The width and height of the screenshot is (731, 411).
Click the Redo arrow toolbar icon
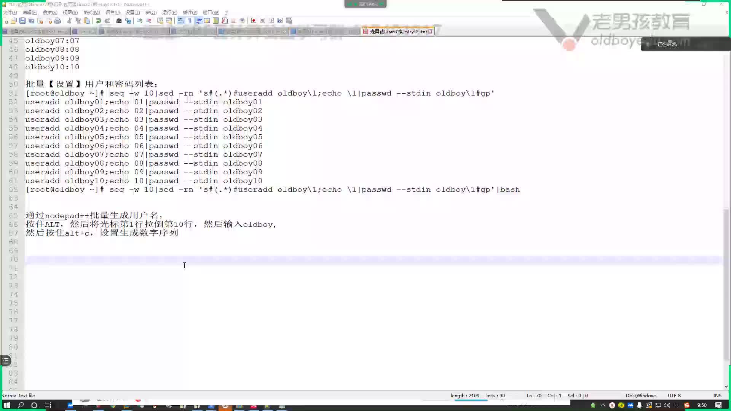(x=107, y=21)
